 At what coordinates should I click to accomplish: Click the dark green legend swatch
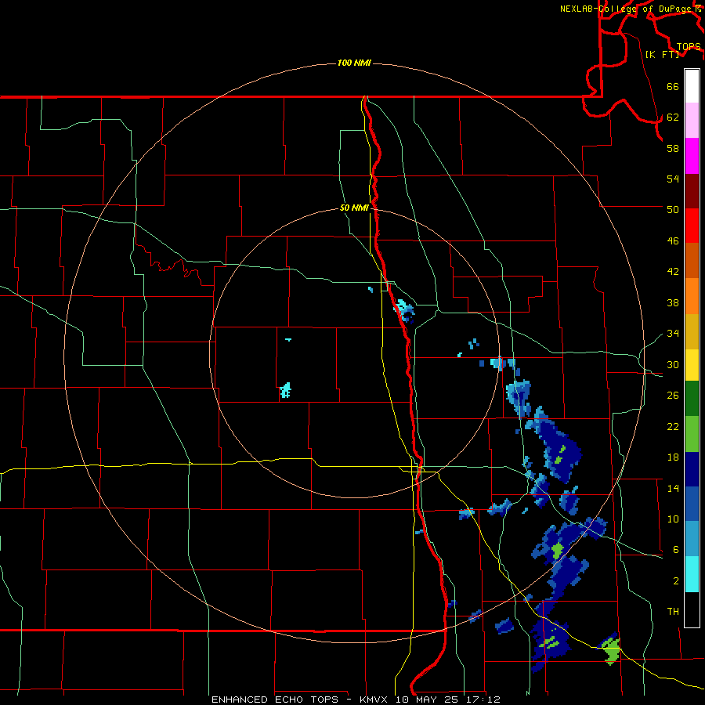(x=692, y=399)
